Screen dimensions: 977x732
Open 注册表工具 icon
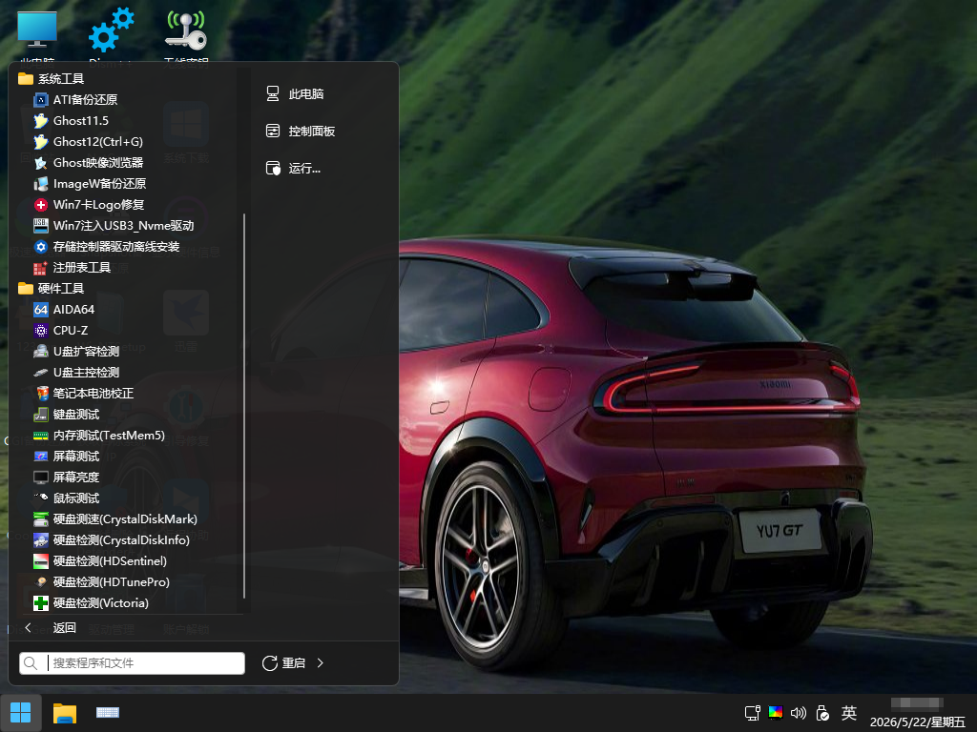point(40,268)
